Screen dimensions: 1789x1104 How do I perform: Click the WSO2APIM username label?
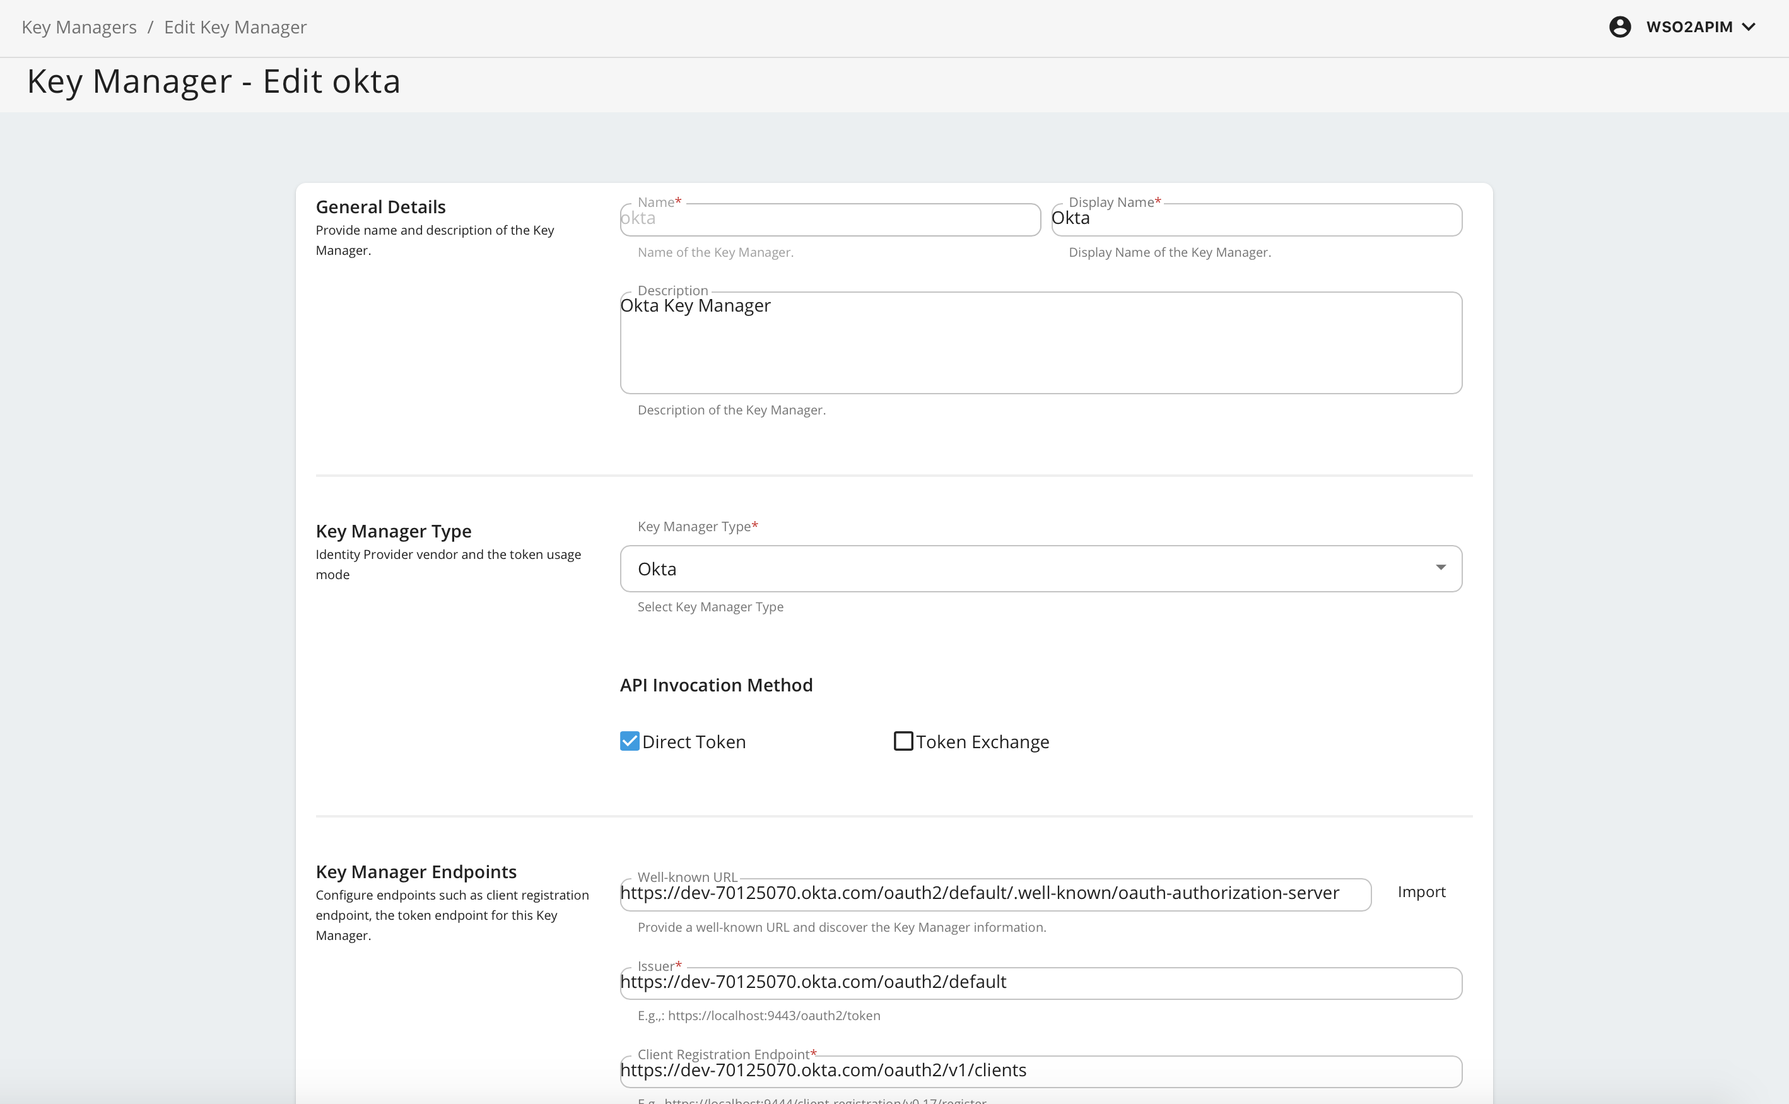[1689, 27]
